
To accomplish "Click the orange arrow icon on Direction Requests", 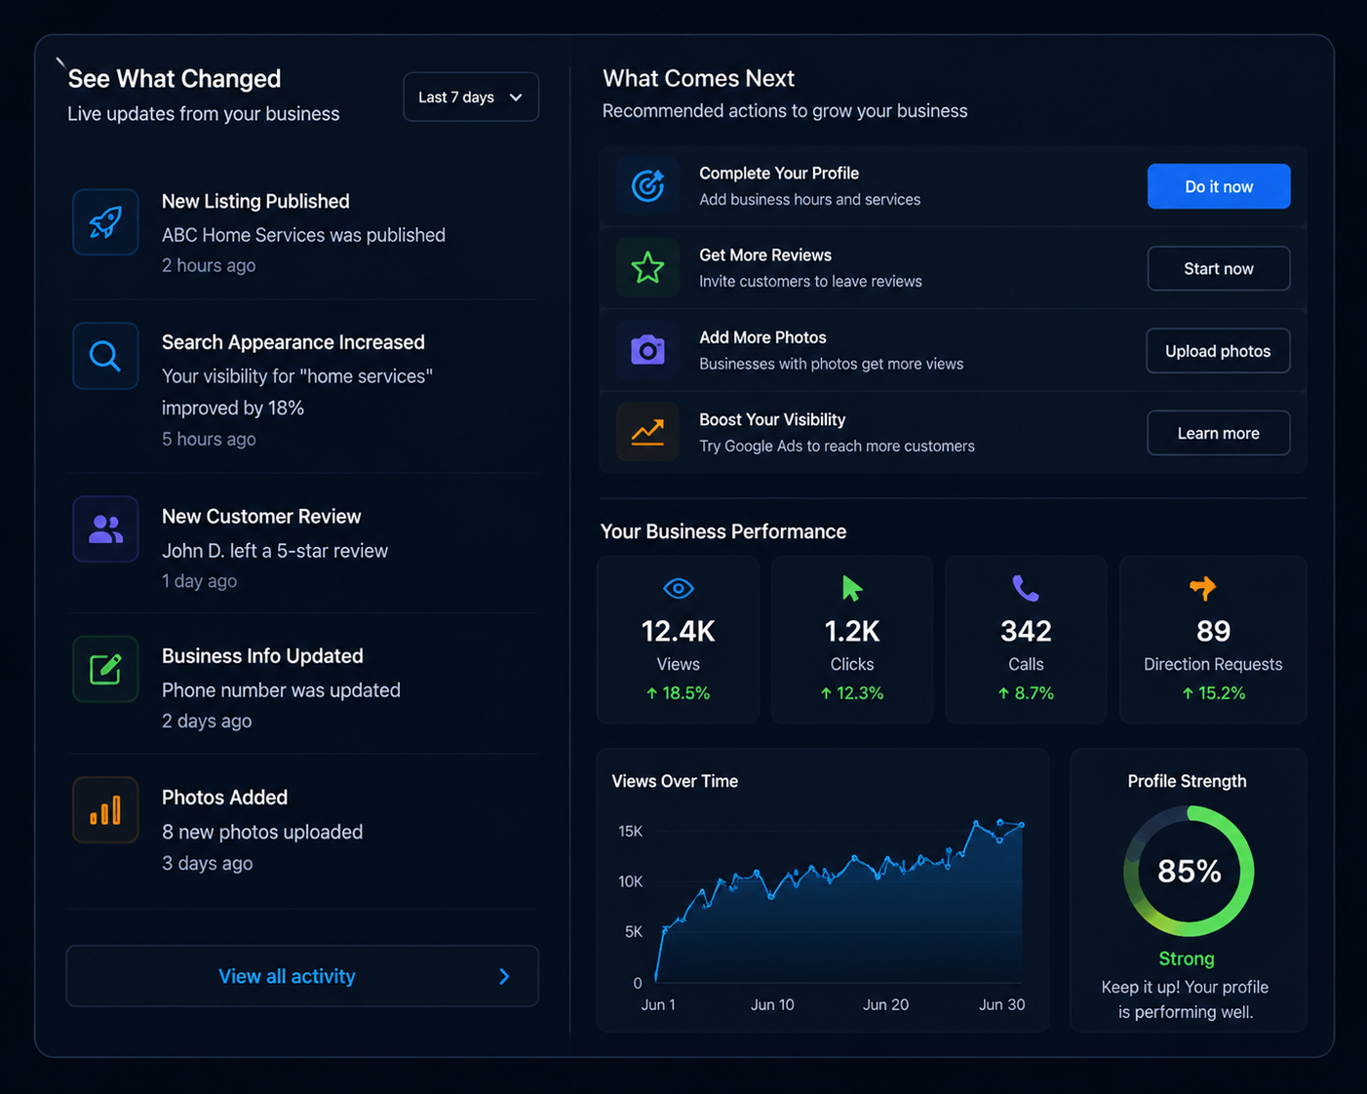I will [1203, 587].
